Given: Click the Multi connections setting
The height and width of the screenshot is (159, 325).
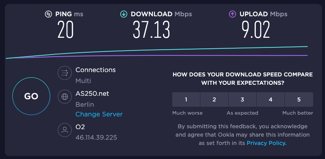Looking at the screenshot, I should pos(83,81).
